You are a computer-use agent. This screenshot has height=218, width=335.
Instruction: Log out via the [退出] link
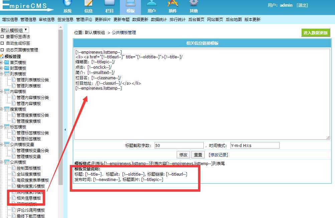coord(302,5)
